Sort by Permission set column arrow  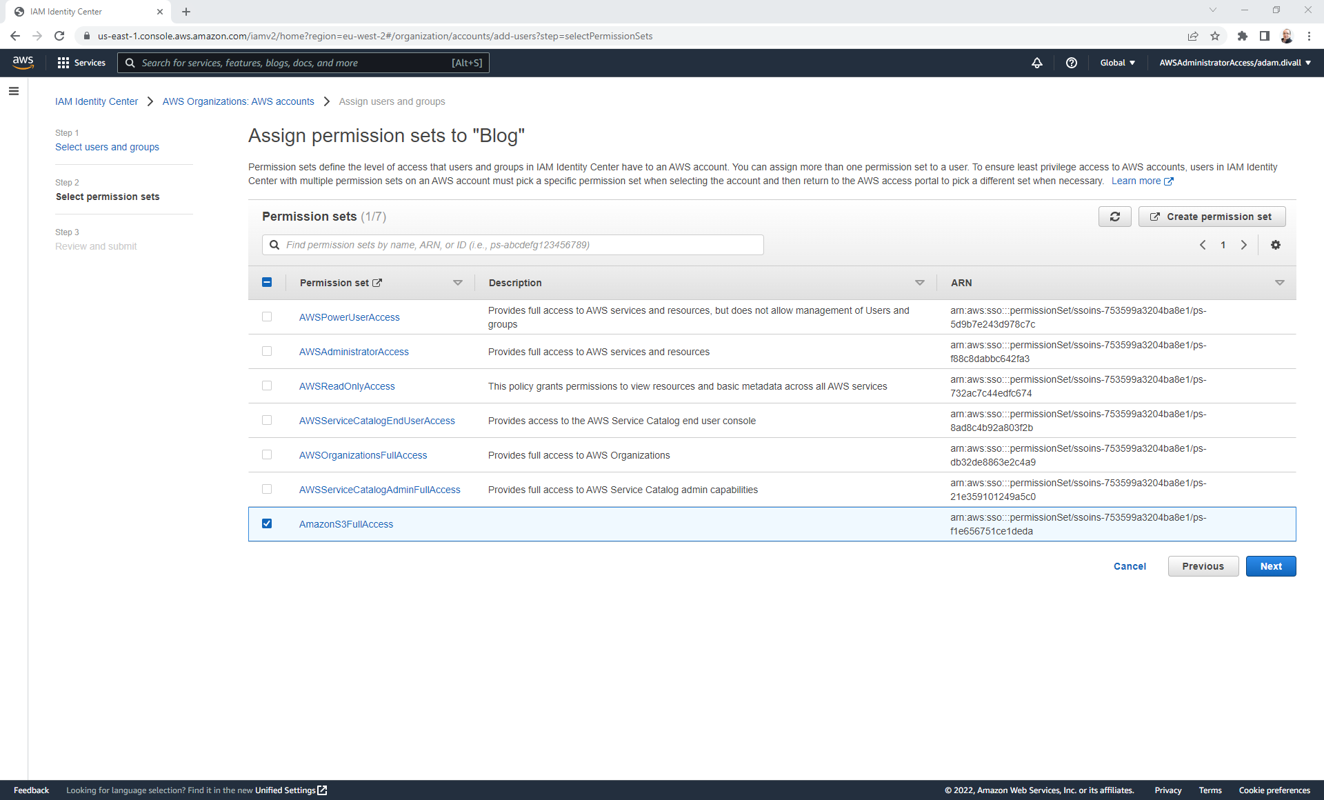tap(457, 283)
